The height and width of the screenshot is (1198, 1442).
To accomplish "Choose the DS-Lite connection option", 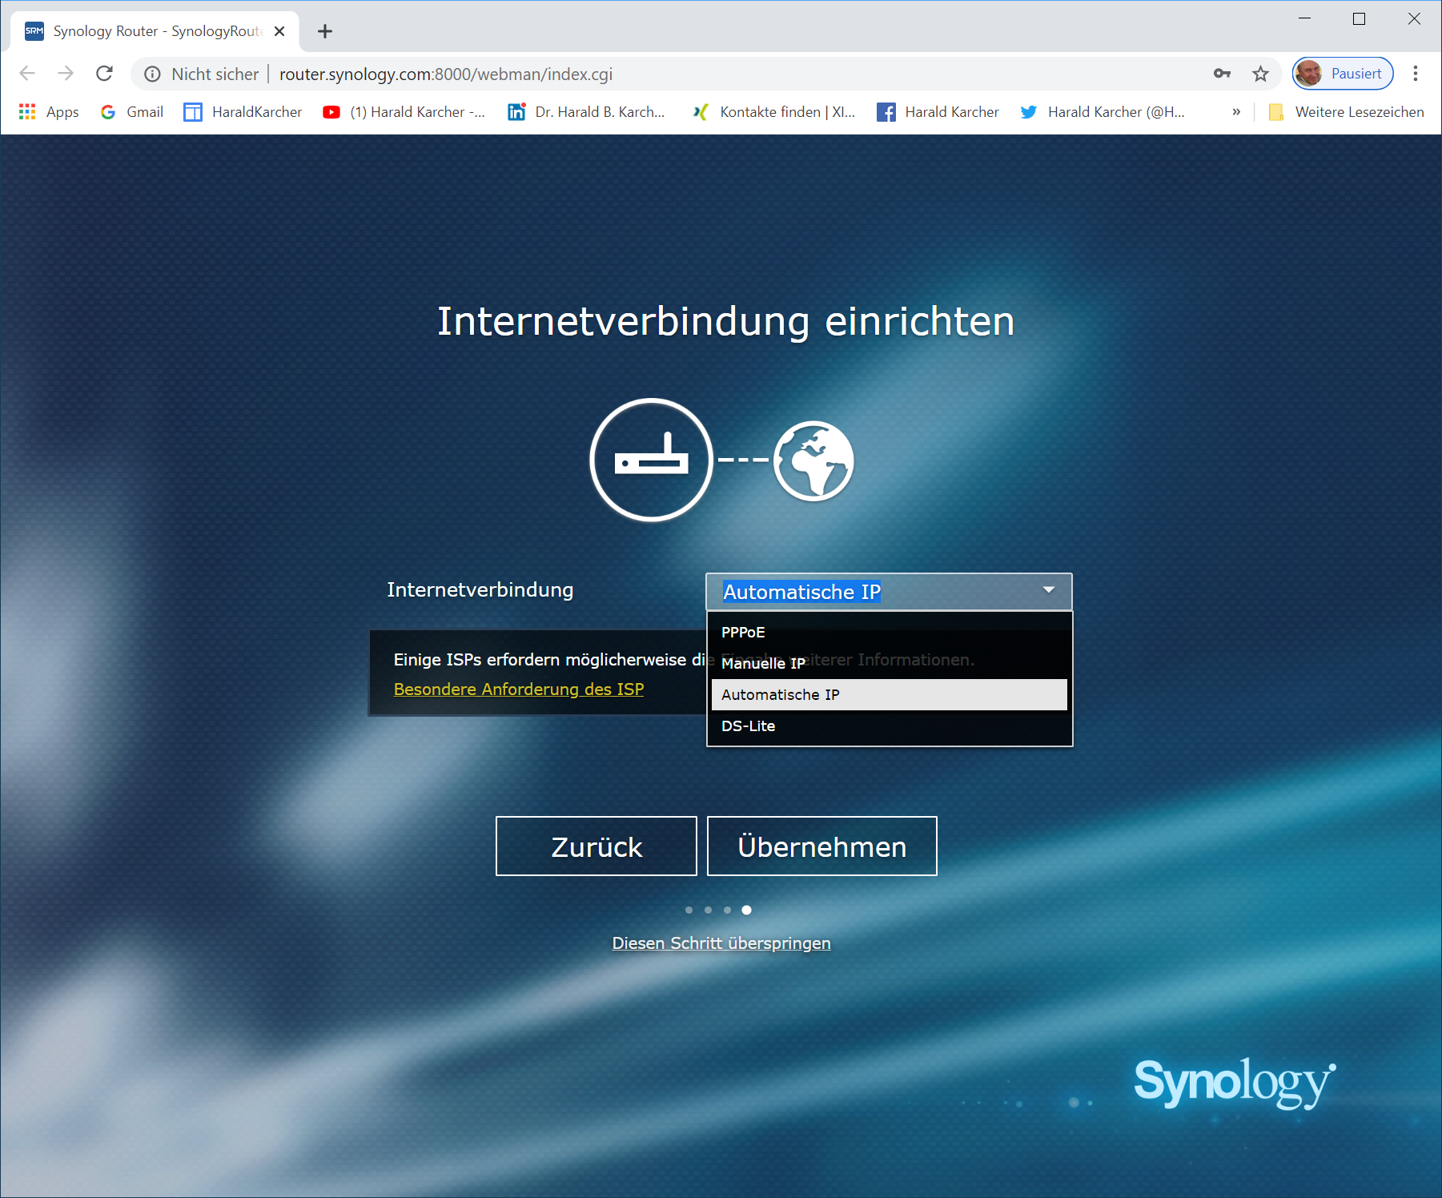I will [x=748, y=726].
